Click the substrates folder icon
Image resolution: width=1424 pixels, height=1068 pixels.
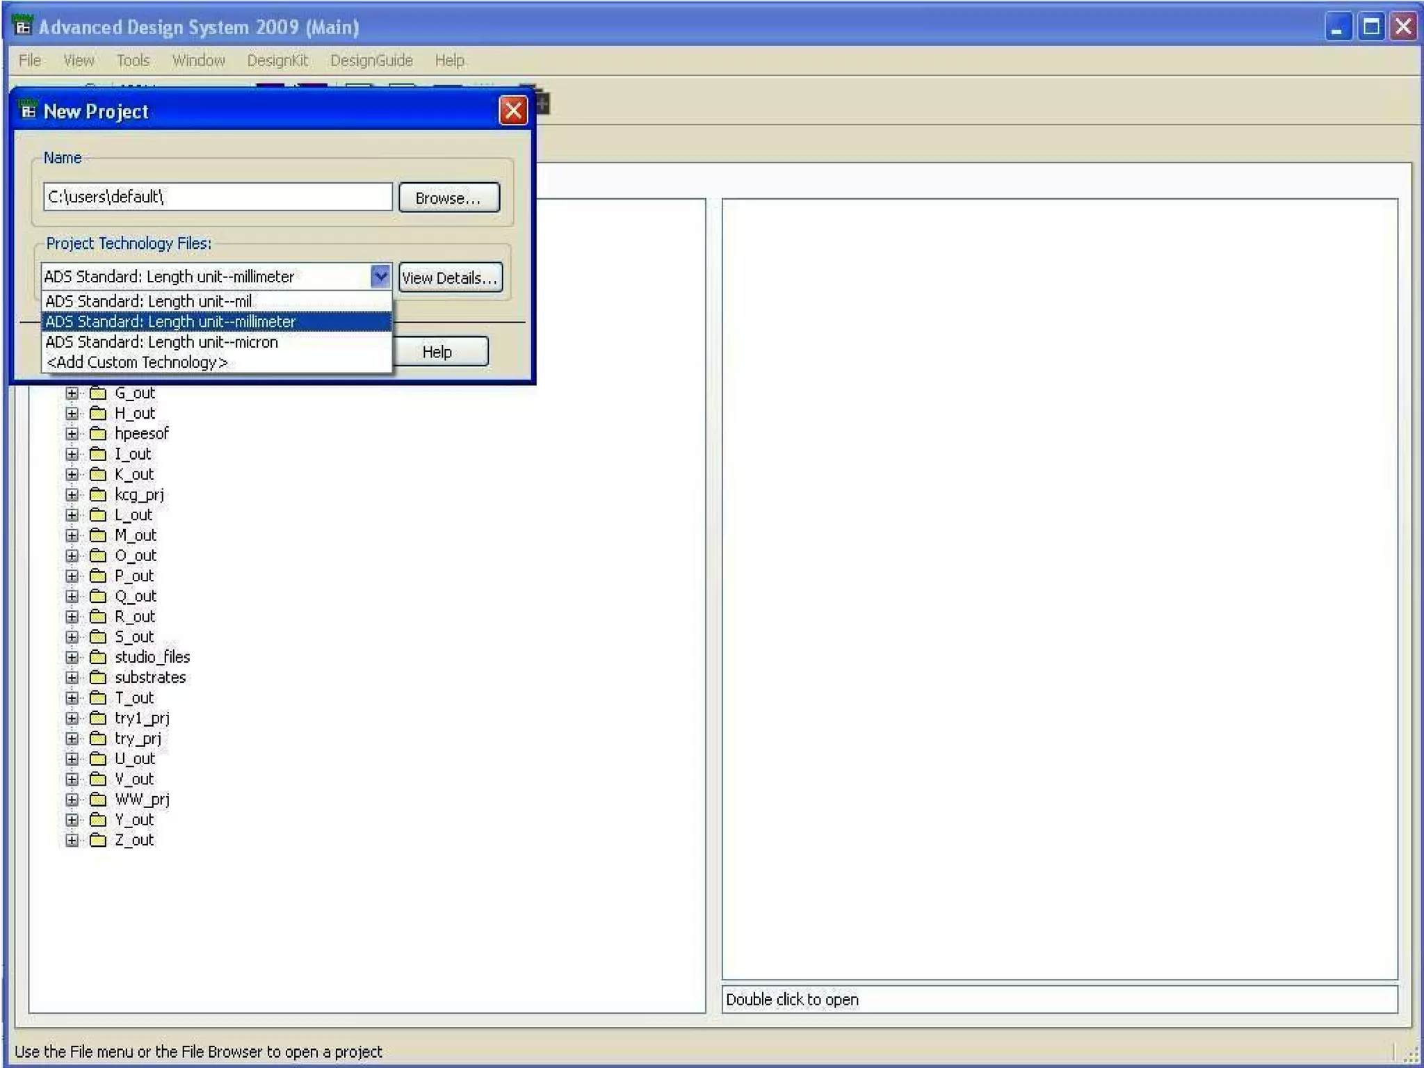pos(98,677)
